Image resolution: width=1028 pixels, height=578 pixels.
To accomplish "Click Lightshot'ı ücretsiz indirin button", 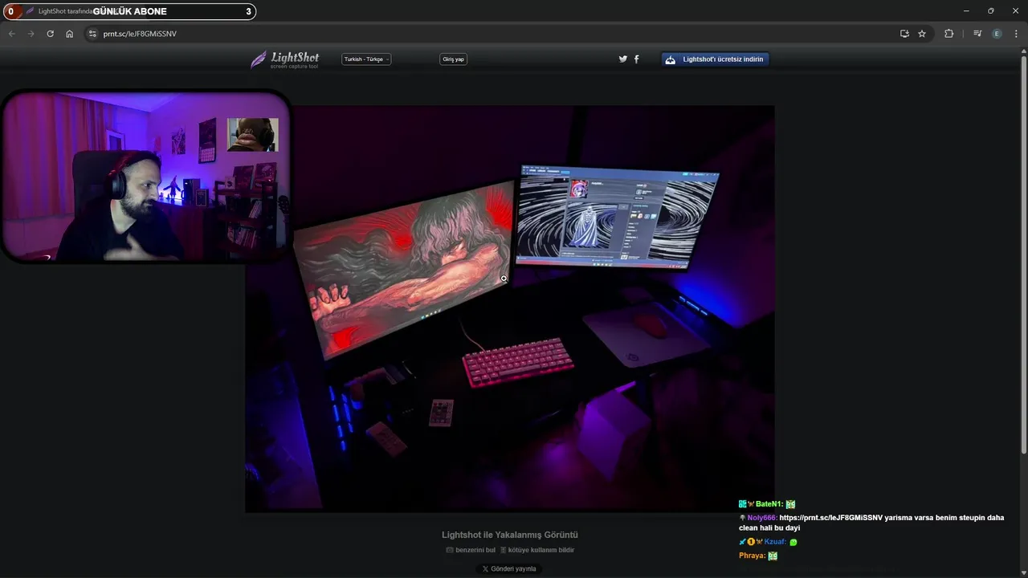I will (x=715, y=59).
